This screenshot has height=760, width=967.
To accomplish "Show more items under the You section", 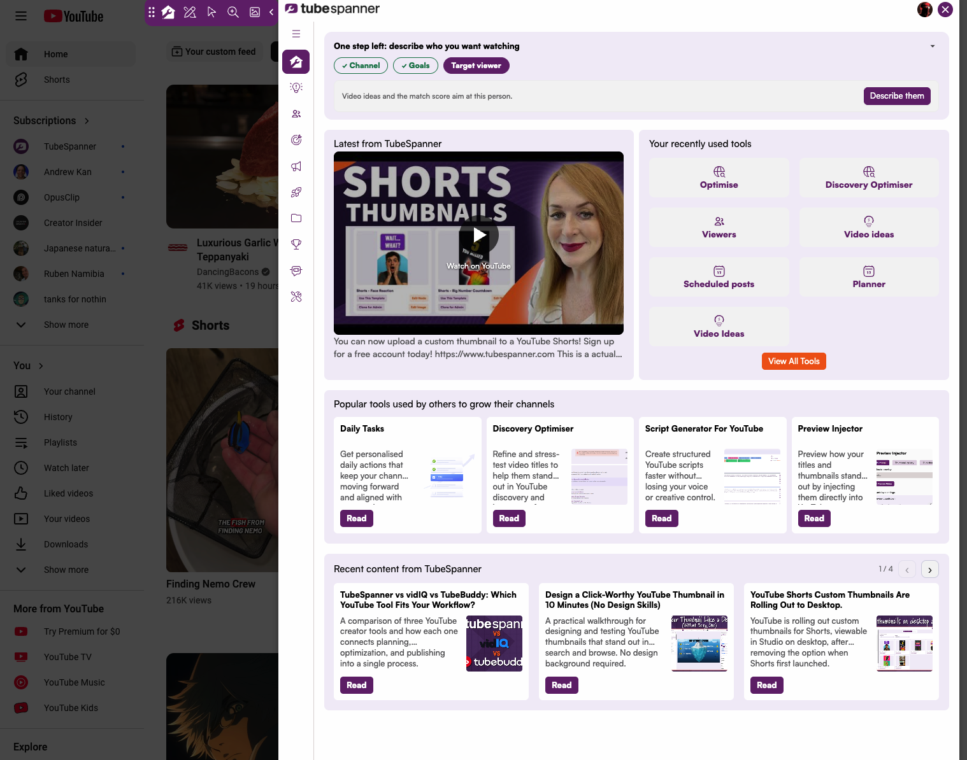I will (x=71, y=570).
